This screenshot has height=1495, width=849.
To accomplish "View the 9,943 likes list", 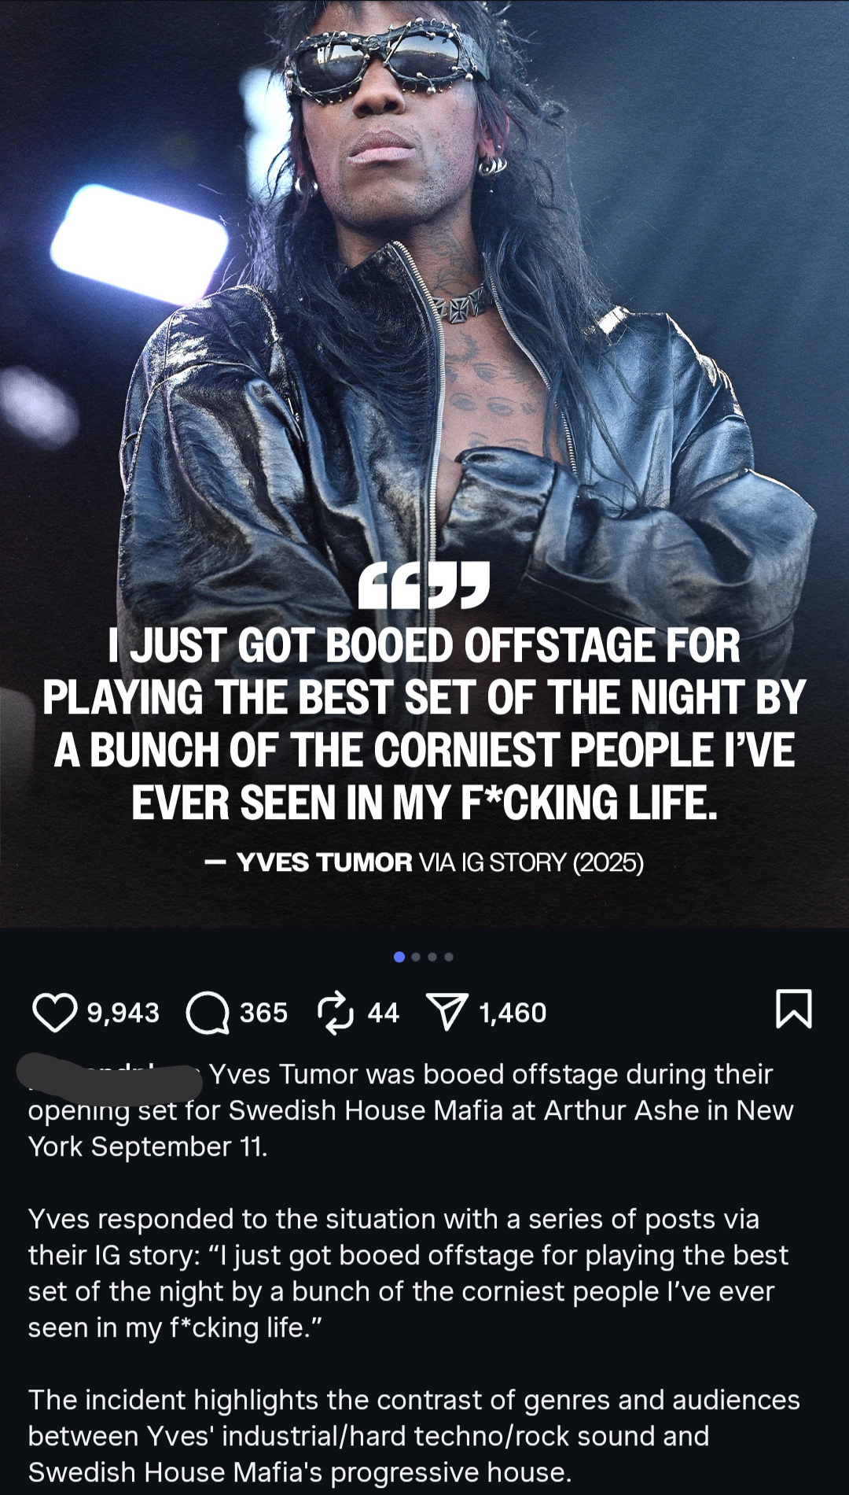I will coord(123,1013).
